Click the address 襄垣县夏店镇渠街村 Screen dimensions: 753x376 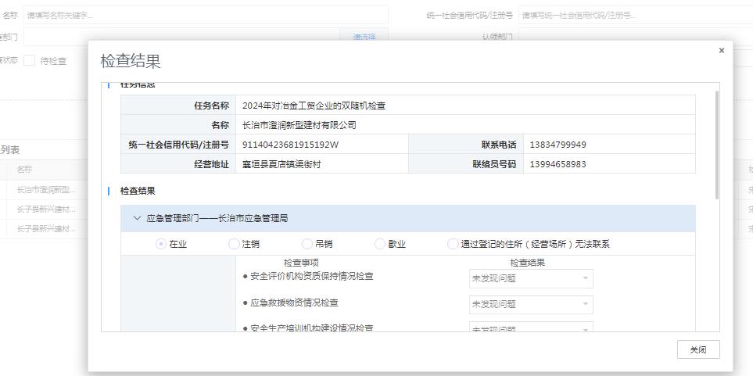(281, 164)
